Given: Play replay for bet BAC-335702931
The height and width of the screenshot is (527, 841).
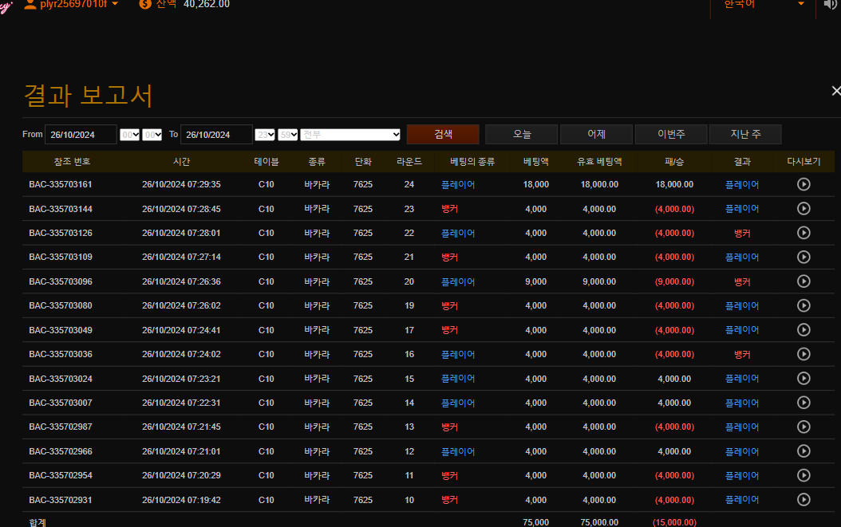Looking at the screenshot, I should pyautogui.click(x=803, y=500).
